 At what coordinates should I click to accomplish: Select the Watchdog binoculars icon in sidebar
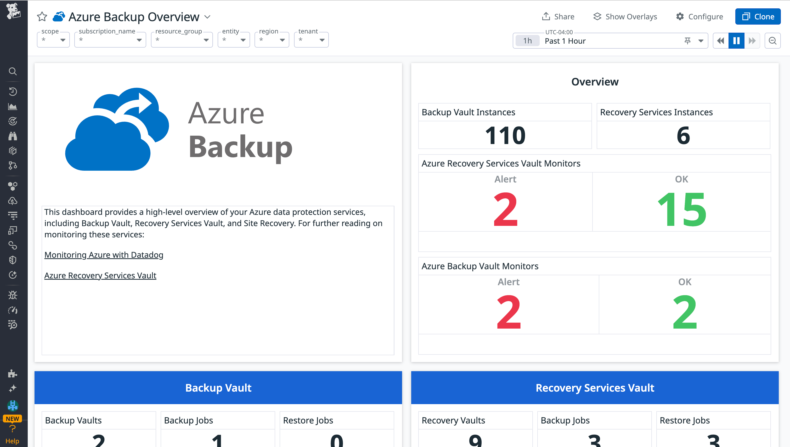[x=13, y=136]
